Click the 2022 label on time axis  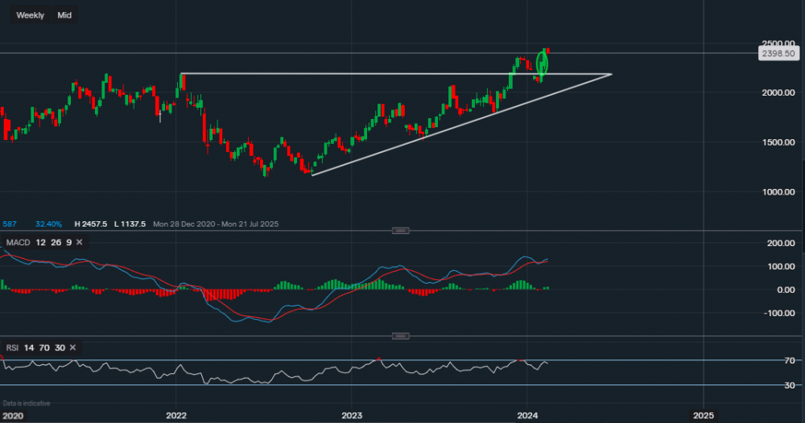pyautogui.click(x=176, y=416)
